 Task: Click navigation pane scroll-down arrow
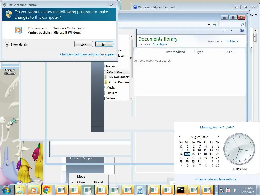click(x=131, y=98)
